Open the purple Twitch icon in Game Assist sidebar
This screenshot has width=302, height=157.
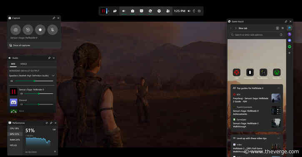point(290,34)
